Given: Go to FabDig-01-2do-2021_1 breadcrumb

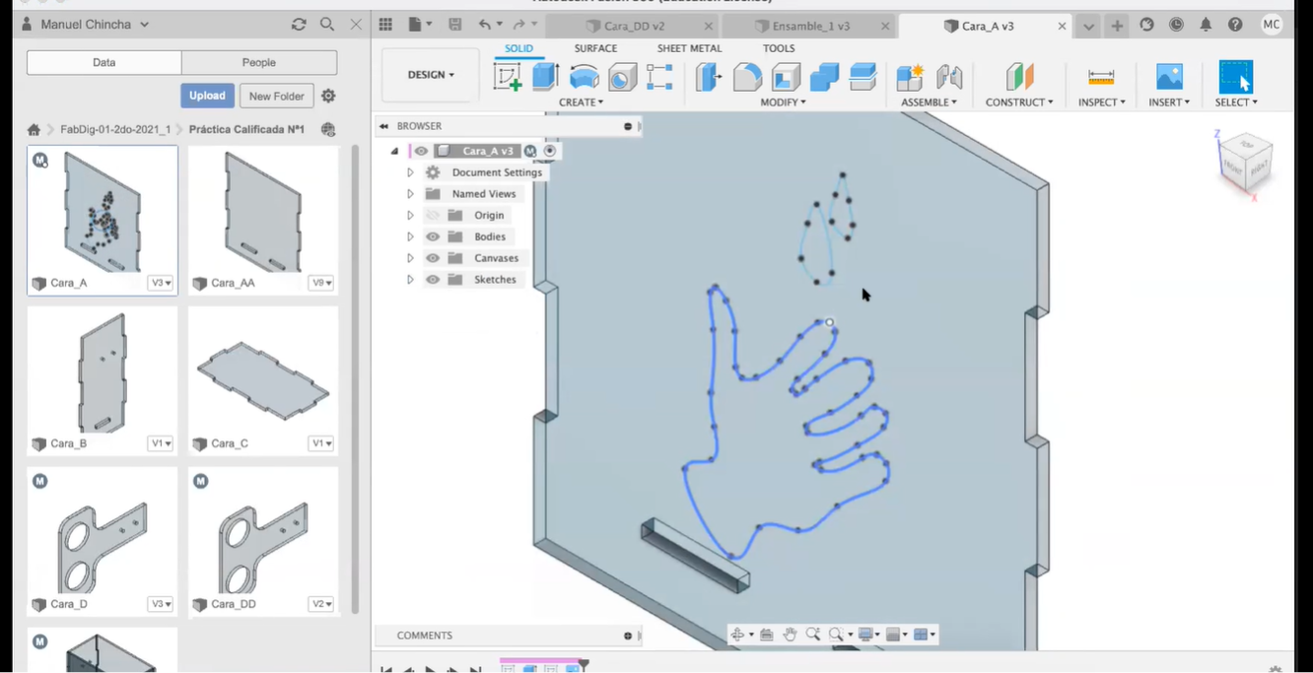Looking at the screenshot, I should pos(115,129).
